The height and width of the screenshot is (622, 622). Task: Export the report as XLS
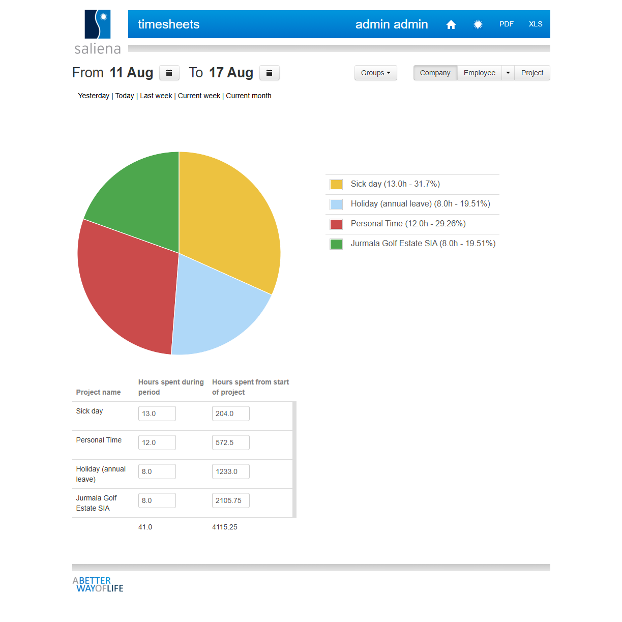(535, 24)
